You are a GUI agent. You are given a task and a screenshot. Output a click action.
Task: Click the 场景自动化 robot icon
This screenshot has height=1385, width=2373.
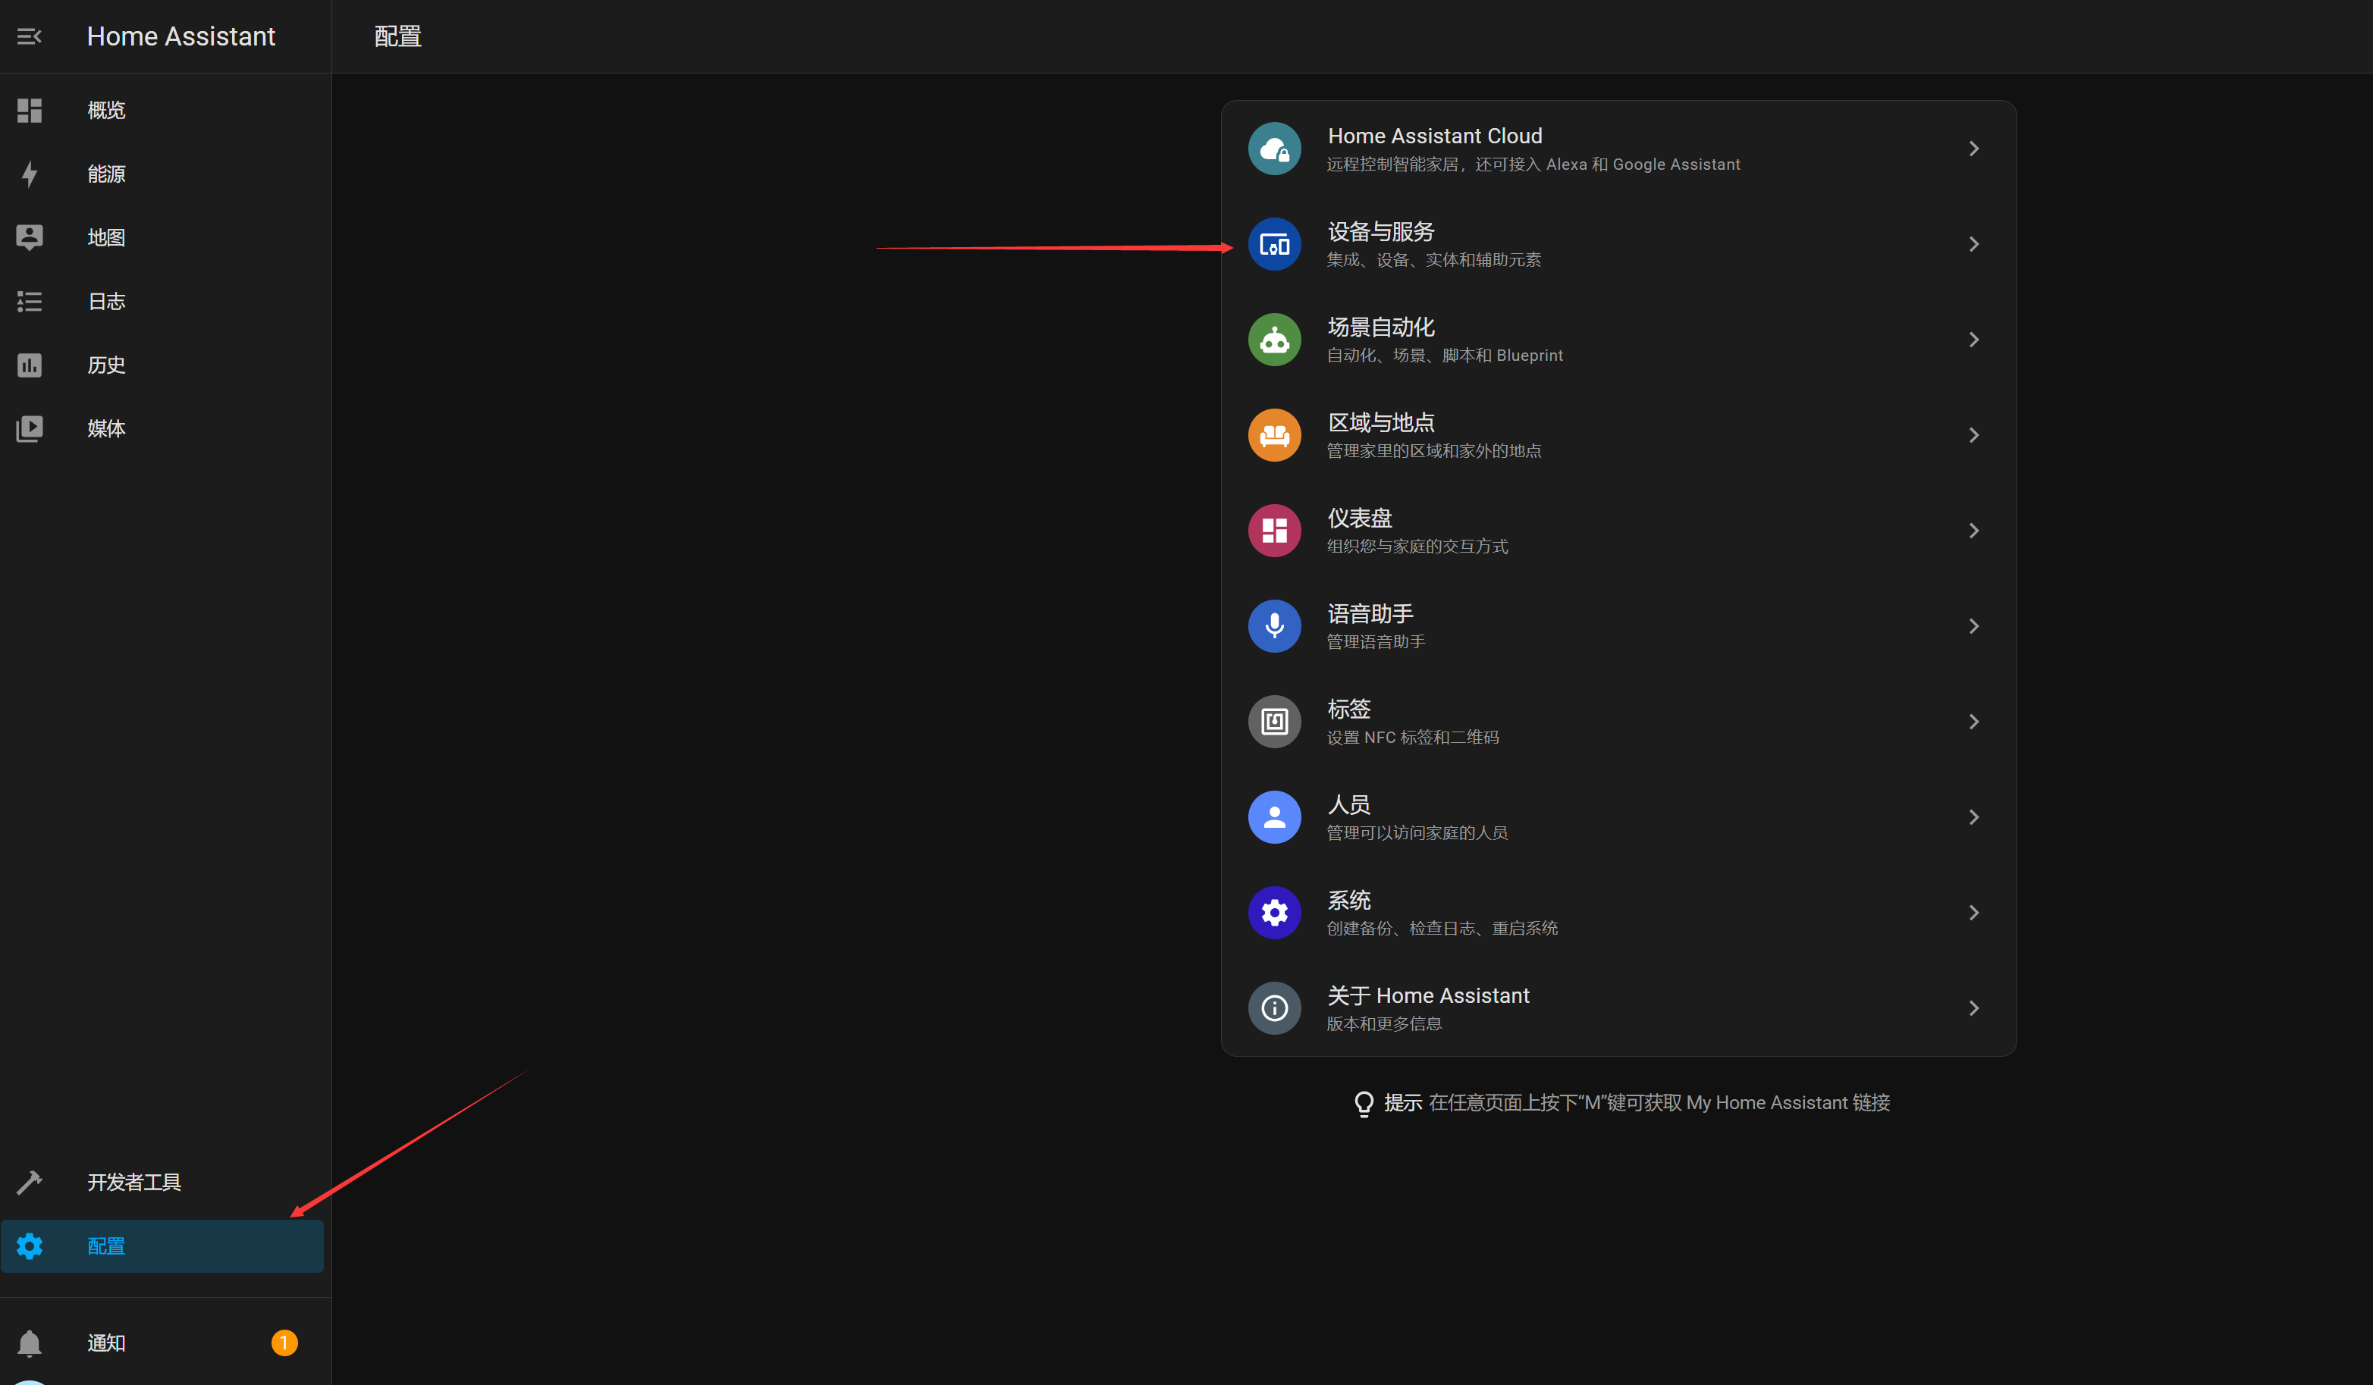[1274, 340]
